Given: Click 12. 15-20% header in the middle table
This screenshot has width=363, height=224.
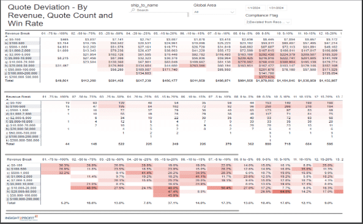Looking at the screenshot, I should (323, 97).
